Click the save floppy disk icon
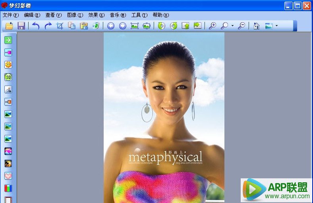 pos(21,26)
